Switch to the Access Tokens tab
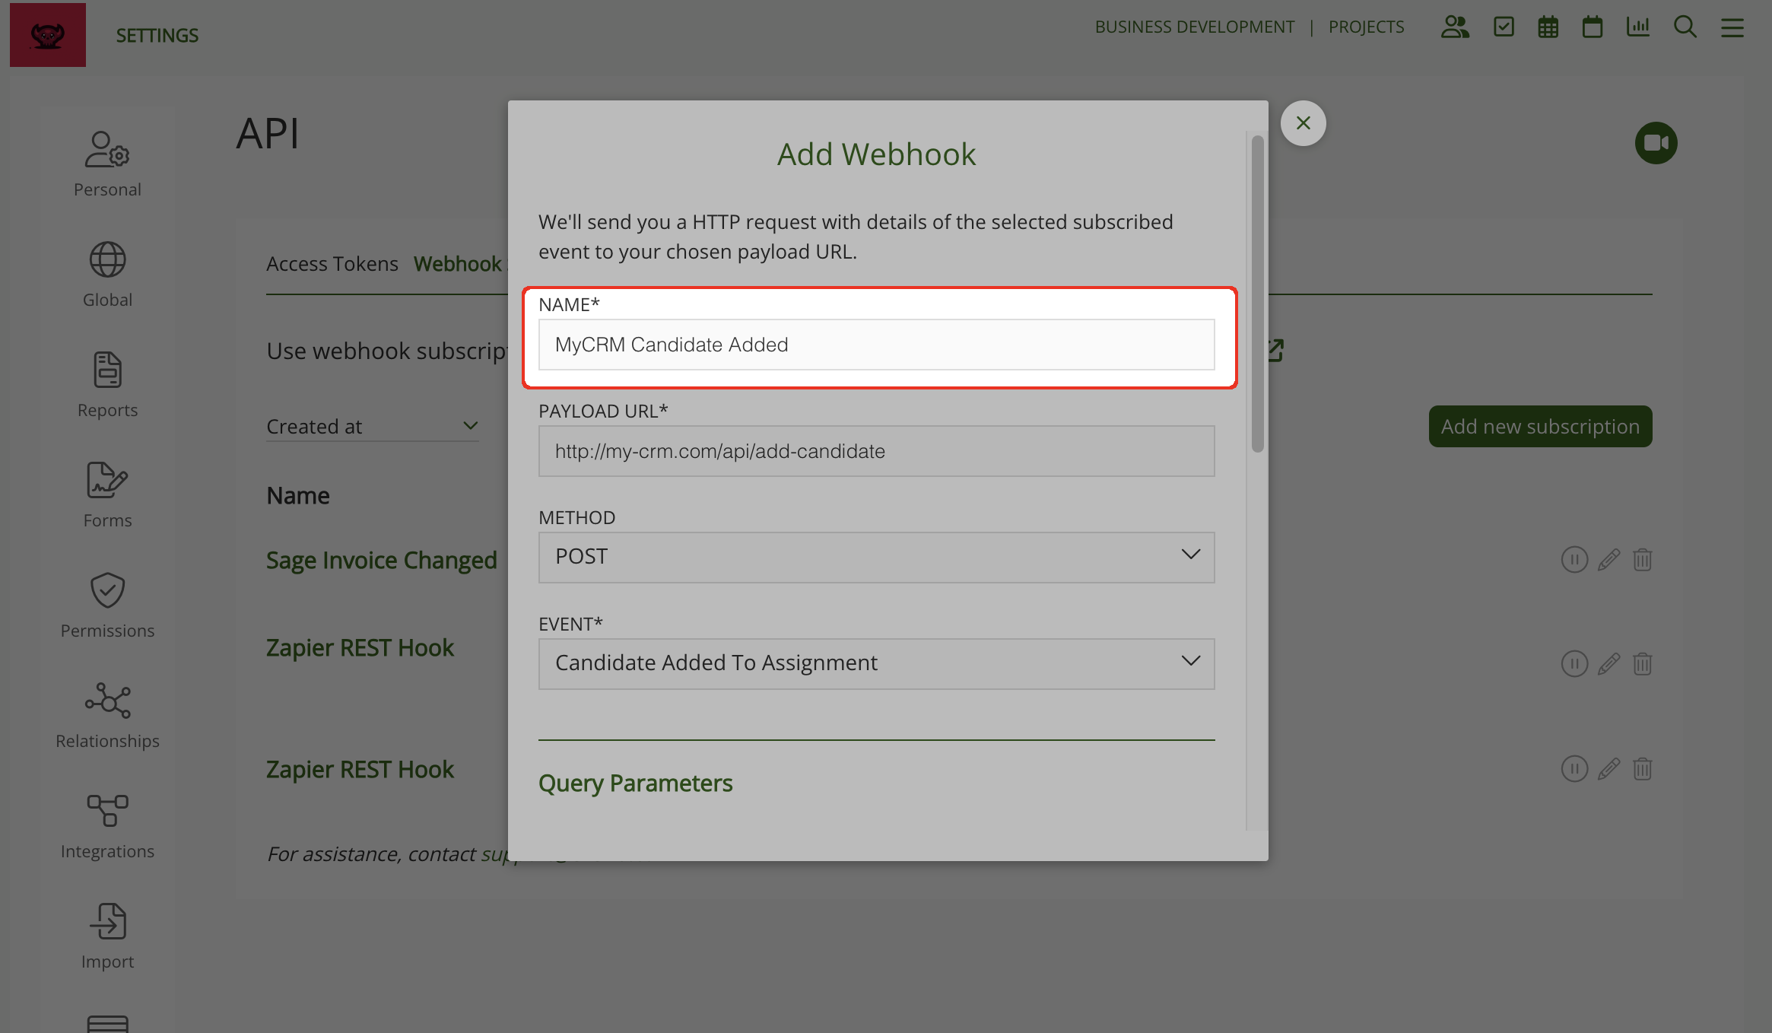Viewport: 1772px width, 1033px height. [332, 264]
